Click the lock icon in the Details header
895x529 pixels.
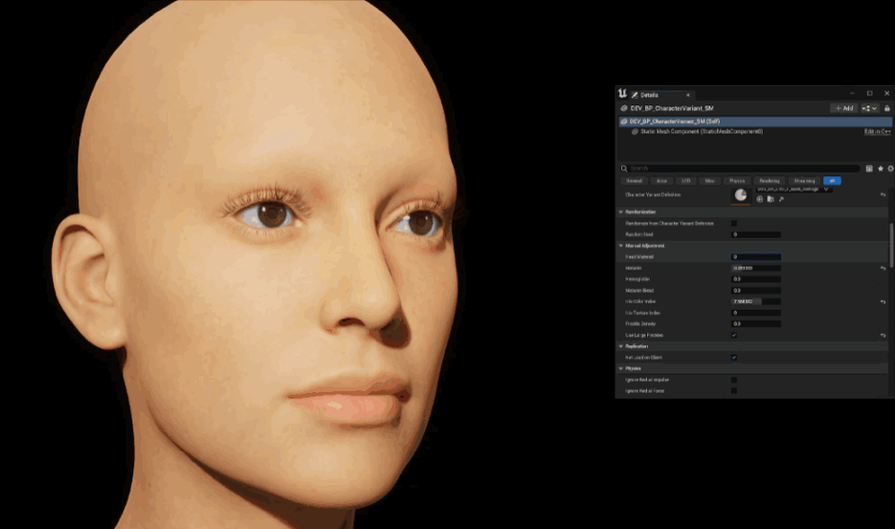coord(887,108)
